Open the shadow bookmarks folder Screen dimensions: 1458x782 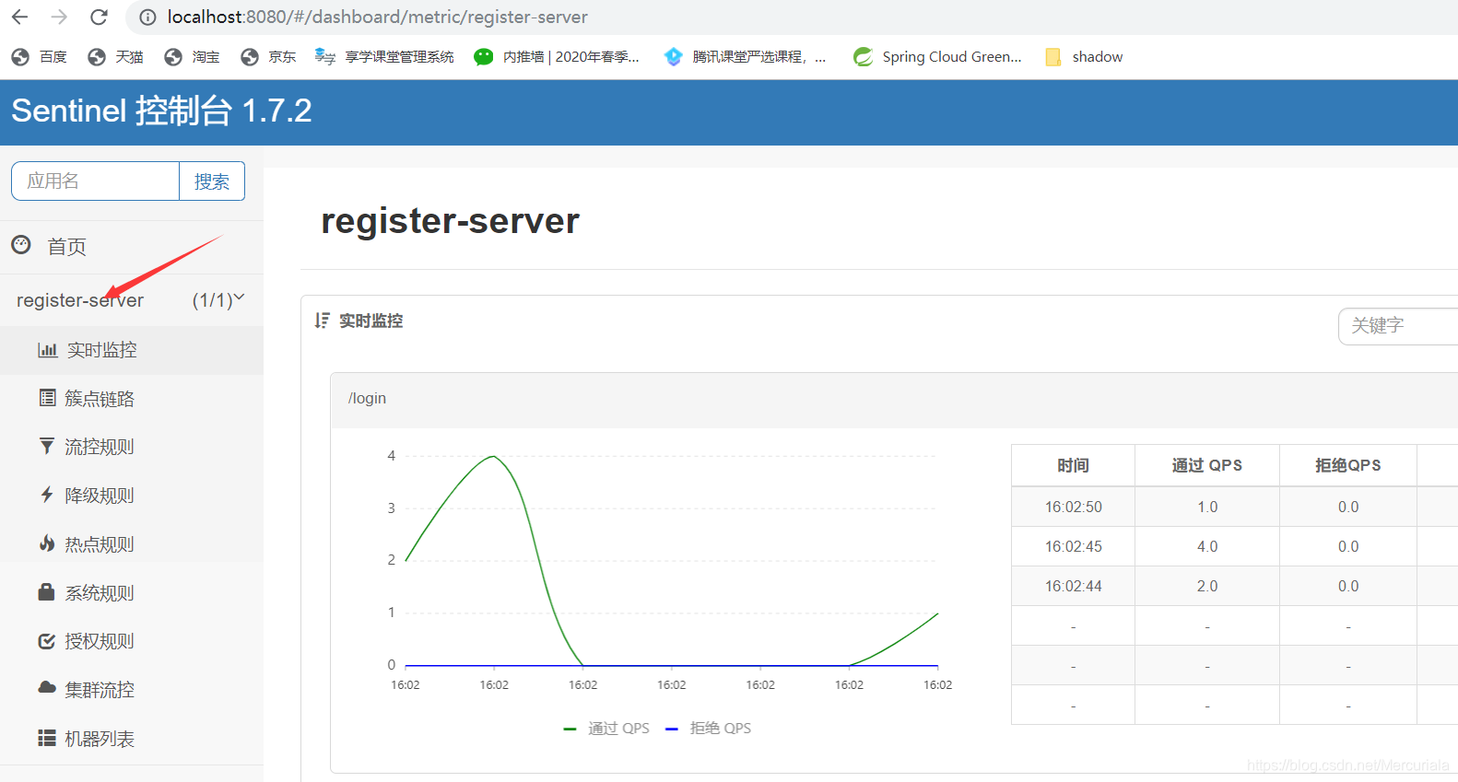[1084, 57]
